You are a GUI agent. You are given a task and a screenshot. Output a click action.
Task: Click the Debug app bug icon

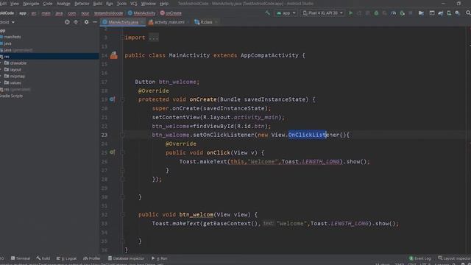tap(376, 13)
